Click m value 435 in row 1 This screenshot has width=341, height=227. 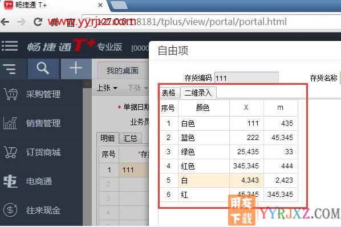281,123
